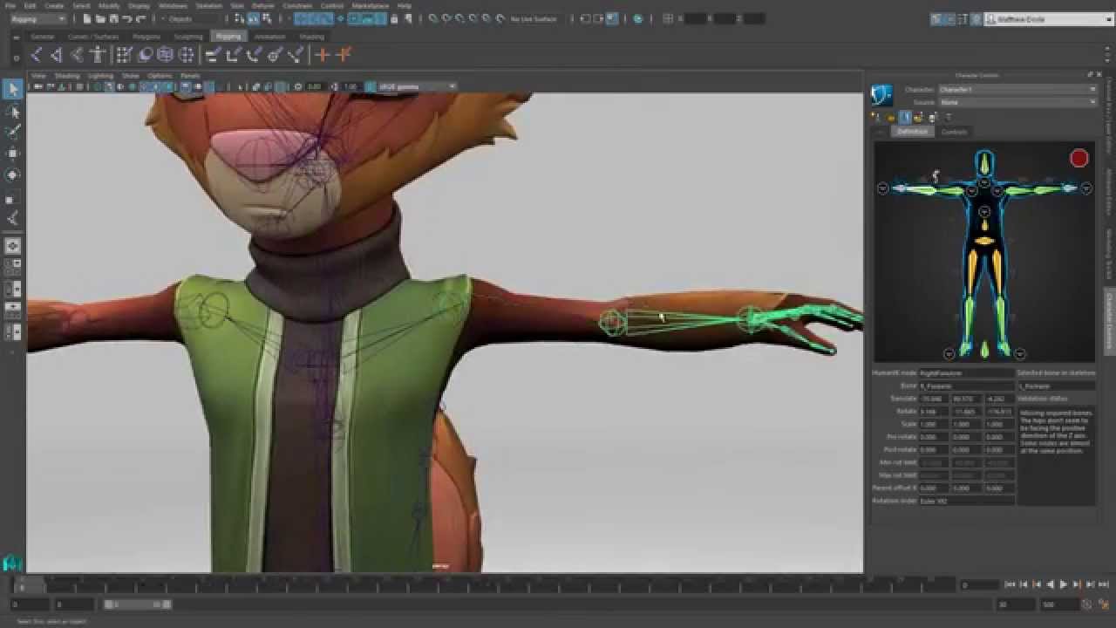Click Select by component type icon
This screenshot has width=1116, height=628.
click(x=266, y=18)
